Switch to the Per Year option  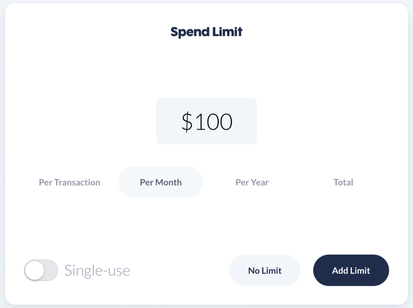(252, 182)
